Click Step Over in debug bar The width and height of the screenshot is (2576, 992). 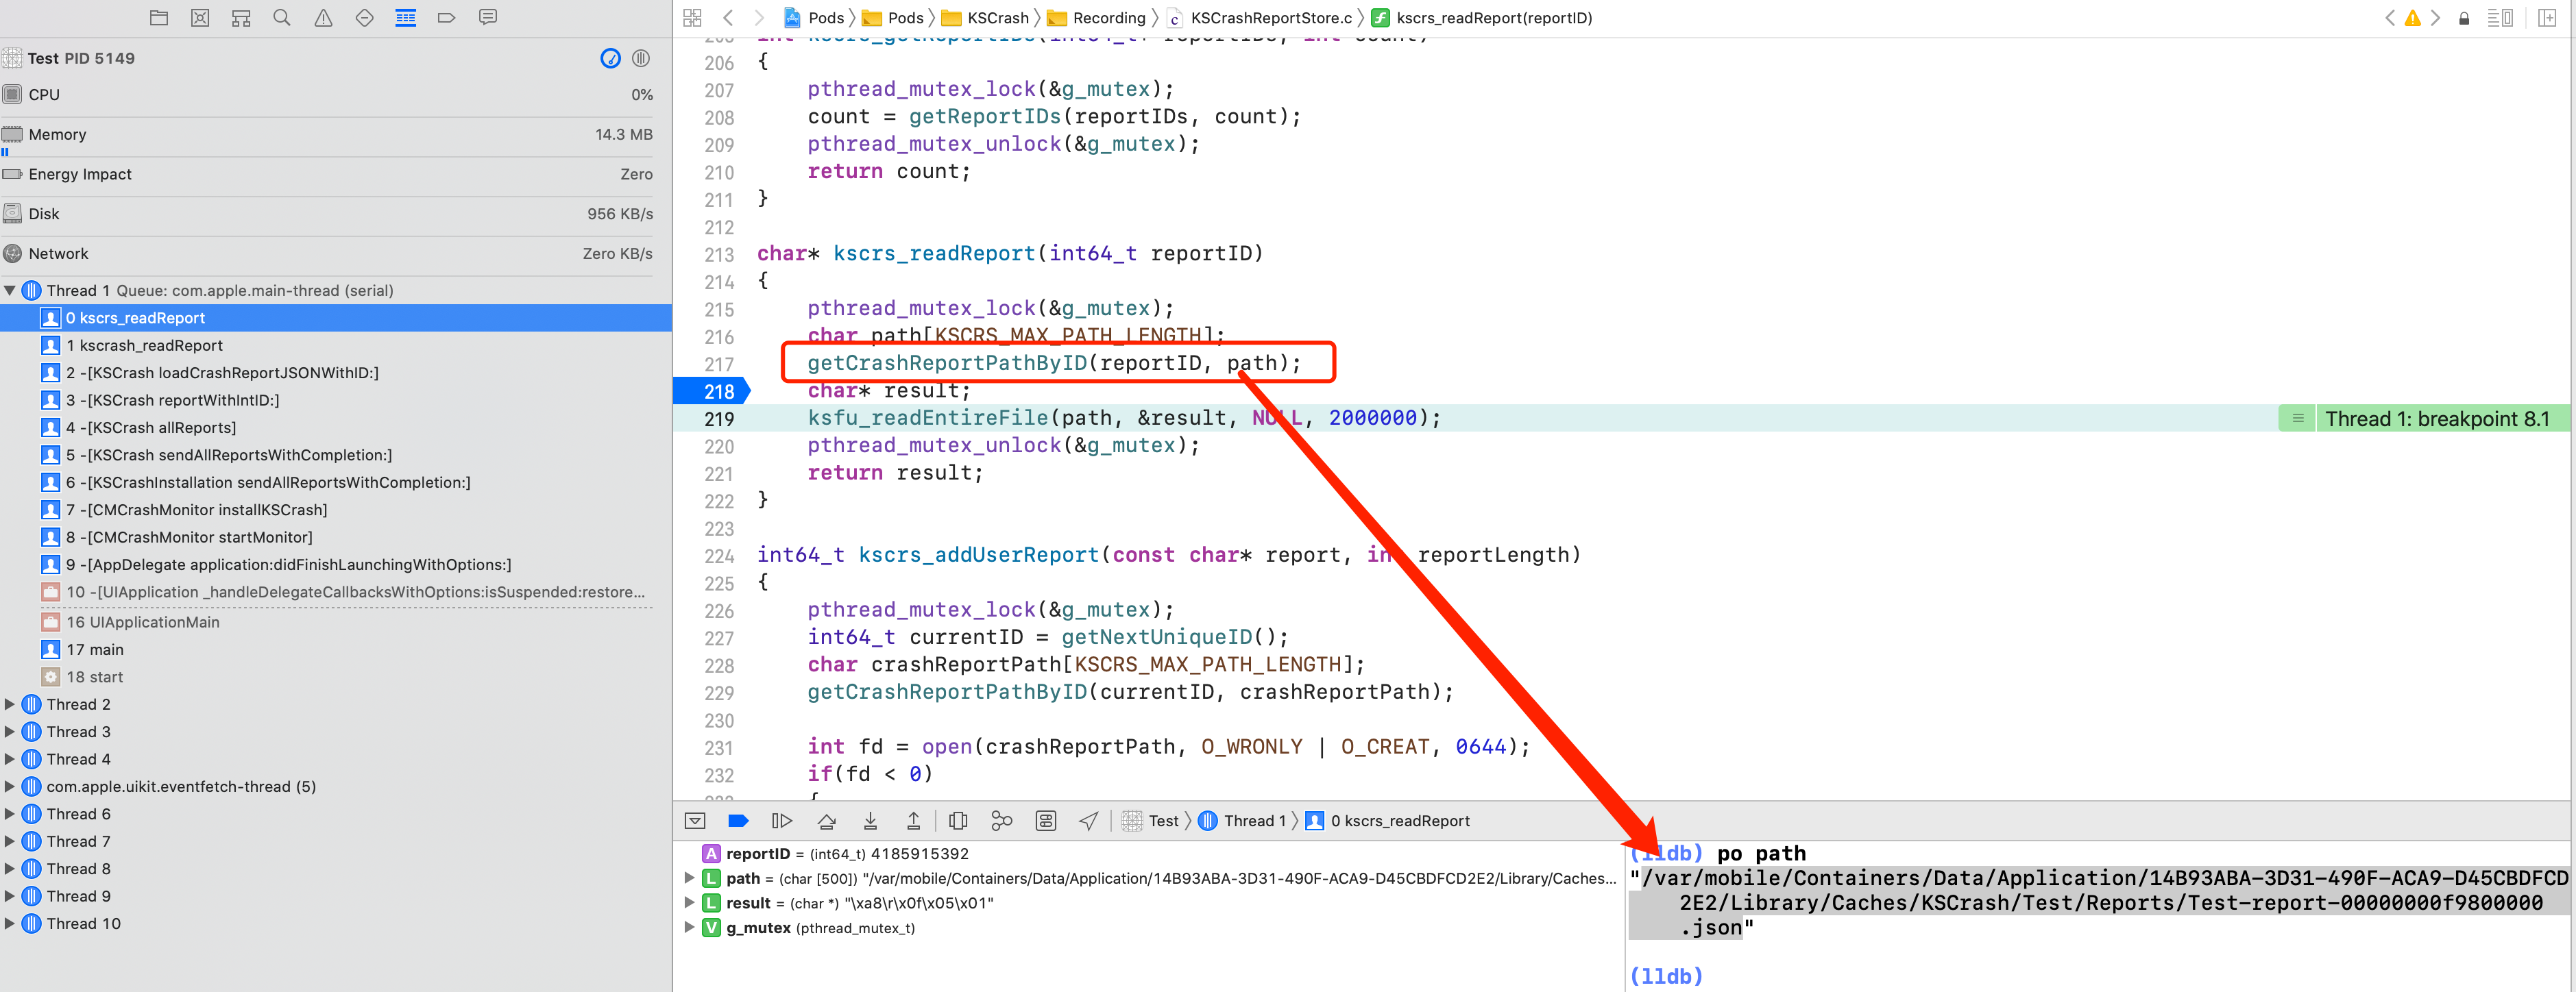826,821
